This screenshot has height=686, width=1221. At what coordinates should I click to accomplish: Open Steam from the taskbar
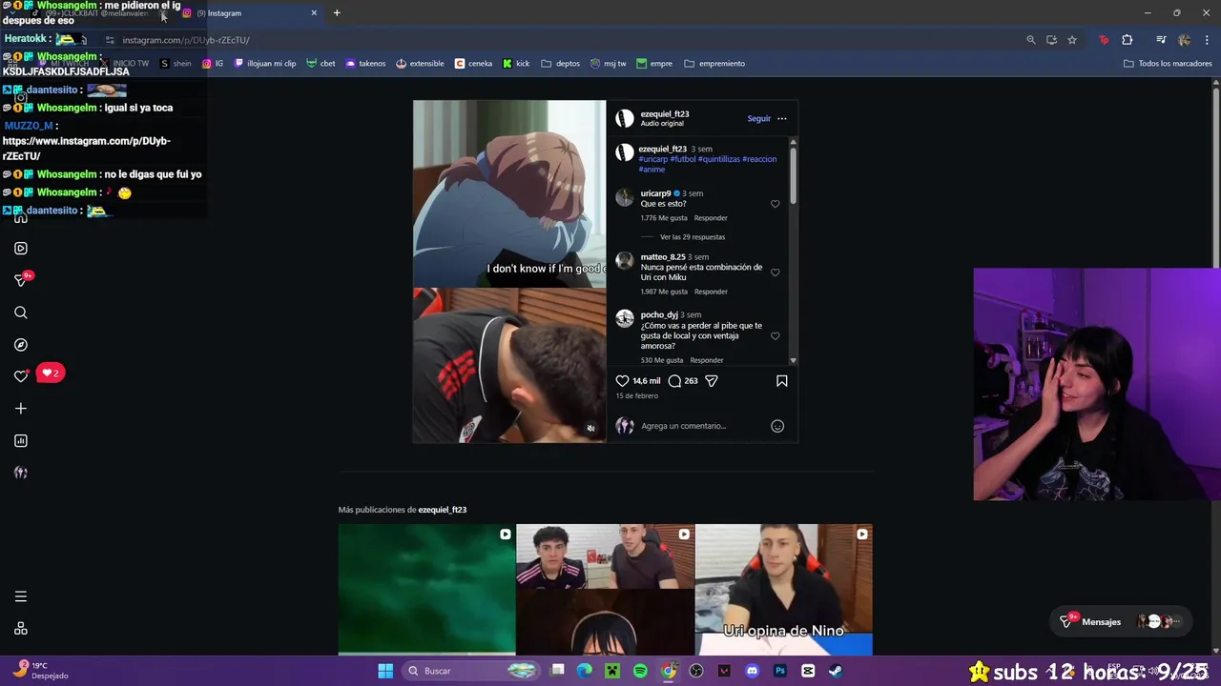click(836, 671)
